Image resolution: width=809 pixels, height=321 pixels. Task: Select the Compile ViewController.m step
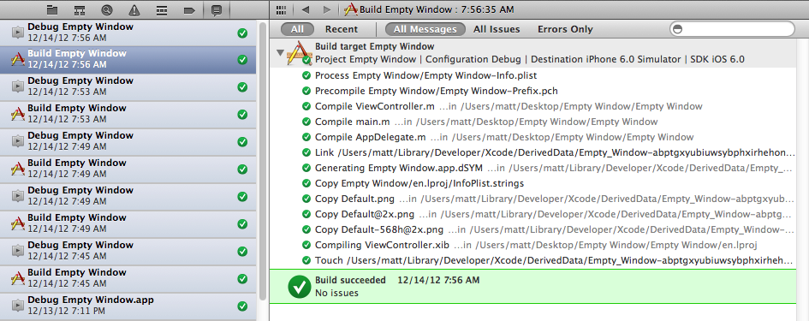[533, 106]
